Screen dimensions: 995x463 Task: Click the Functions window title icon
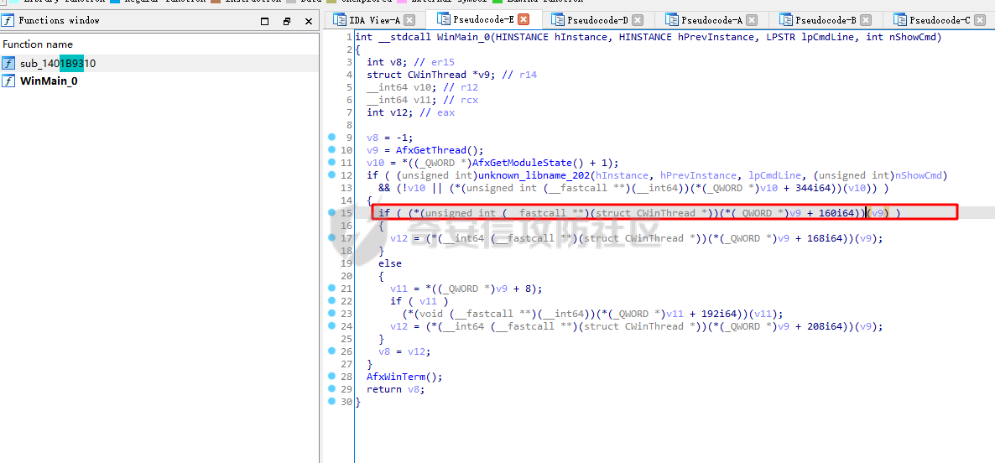pos(8,20)
